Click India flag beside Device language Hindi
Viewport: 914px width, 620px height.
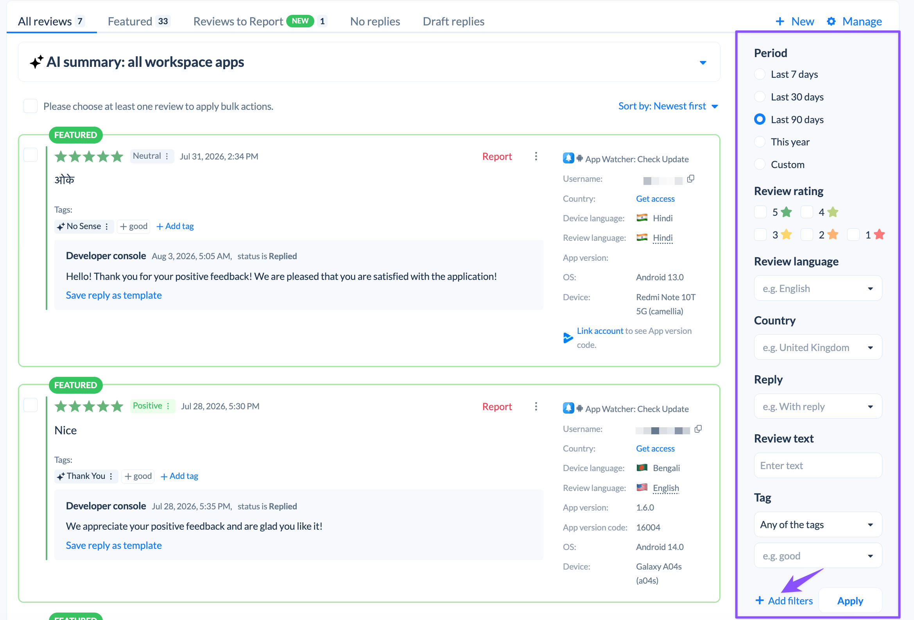tap(642, 218)
